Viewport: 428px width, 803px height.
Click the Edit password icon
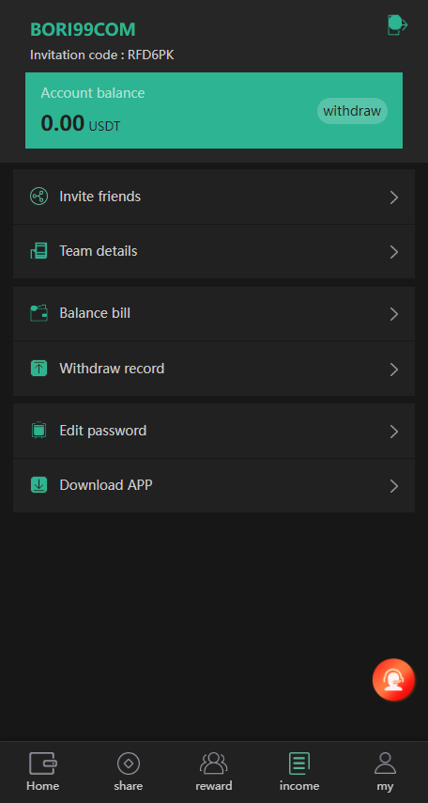pyautogui.click(x=38, y=431)
